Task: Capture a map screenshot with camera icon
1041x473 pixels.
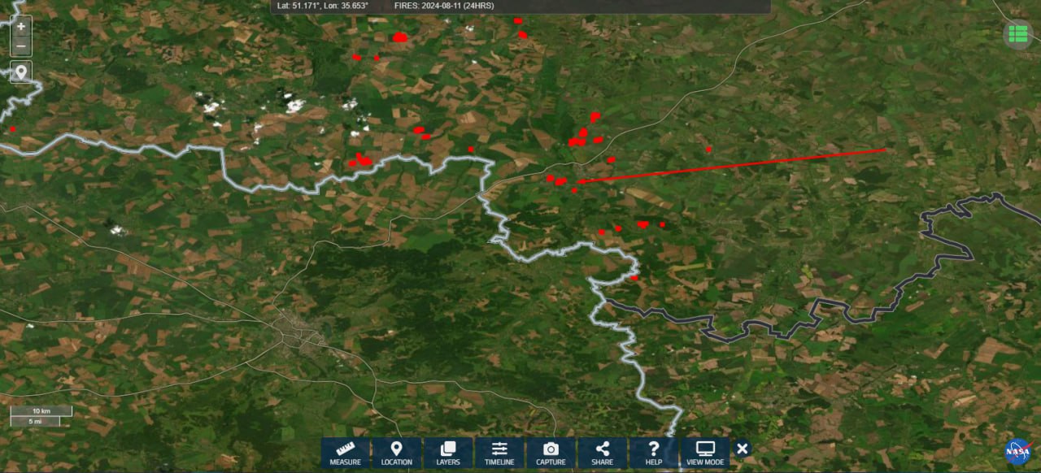Action: (551, 453)
